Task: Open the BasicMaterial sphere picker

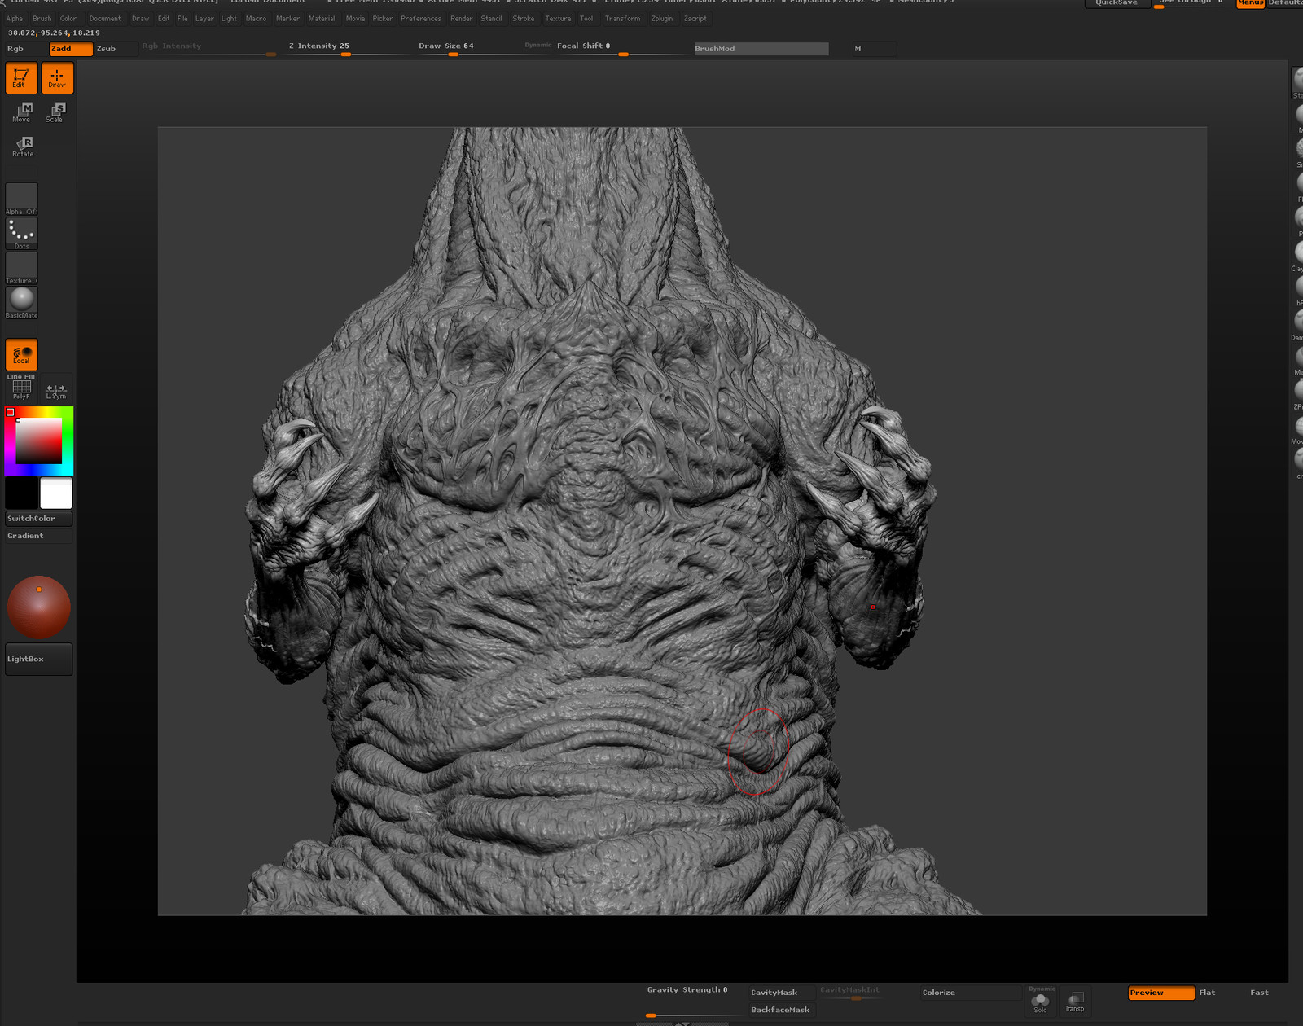Action: click(x=21, y=302)
